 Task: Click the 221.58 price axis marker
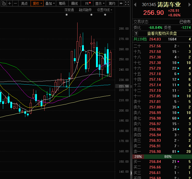click(x=122, y=86)
